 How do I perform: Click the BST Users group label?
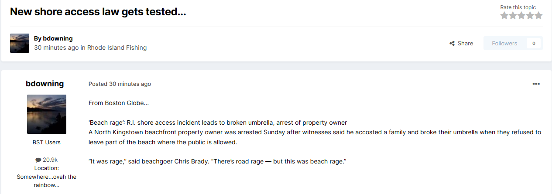point(47,142)
